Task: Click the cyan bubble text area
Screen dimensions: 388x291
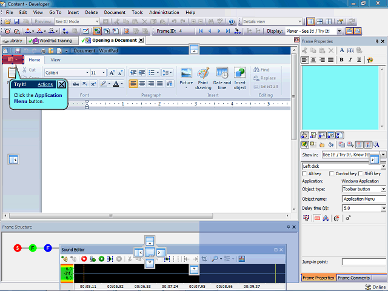Action: pyautogui.click(x=340, y=98)
